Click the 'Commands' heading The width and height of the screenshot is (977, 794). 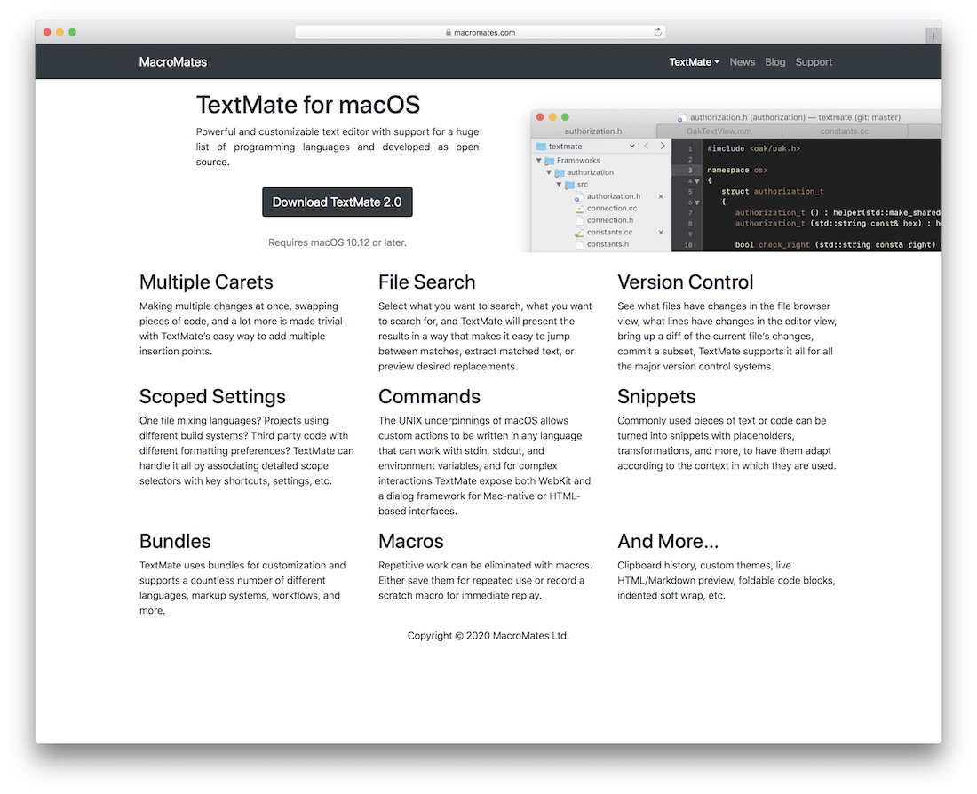pyautogui.click(x=429, y=396)
